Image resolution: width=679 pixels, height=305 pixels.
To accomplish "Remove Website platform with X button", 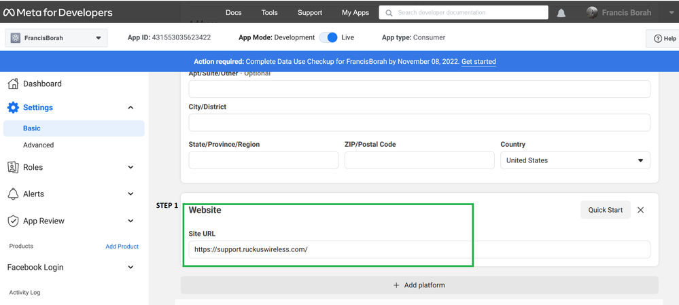I will pos(640,210).
